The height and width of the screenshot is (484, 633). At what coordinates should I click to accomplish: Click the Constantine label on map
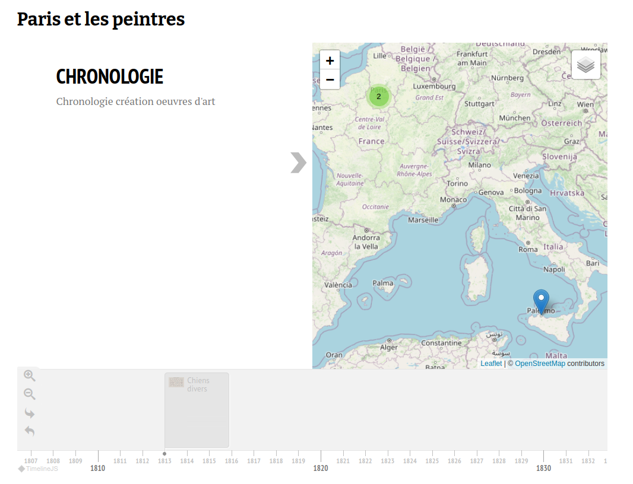441,343
